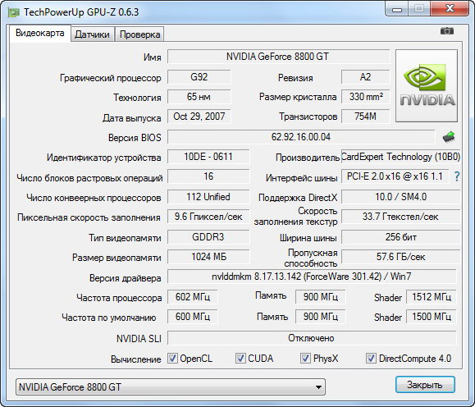The height and width of the screenshot is (407, 475).
Task: Click the 112 Unified shaders field
Action: [208, 197]
